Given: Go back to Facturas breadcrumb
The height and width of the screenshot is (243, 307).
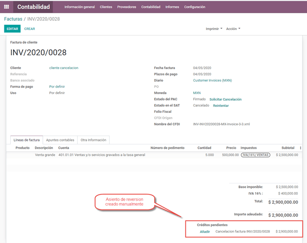Looking at the screenshot, I should click(x=13, y=19).
